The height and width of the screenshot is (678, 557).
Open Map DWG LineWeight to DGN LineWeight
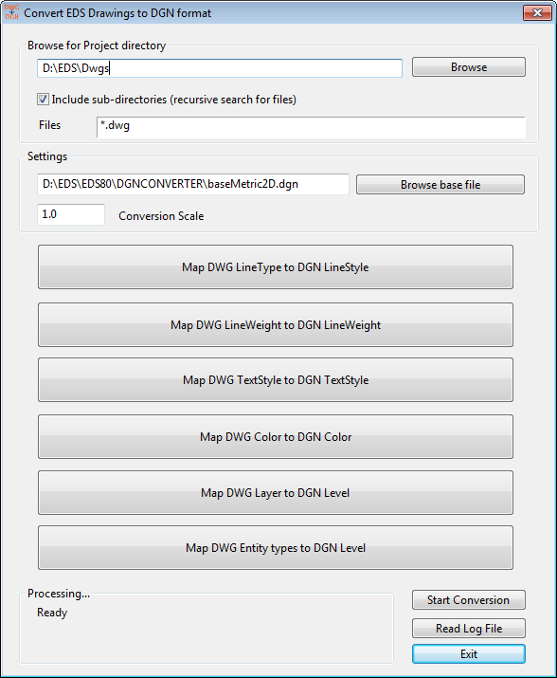(x=276, y=324)
